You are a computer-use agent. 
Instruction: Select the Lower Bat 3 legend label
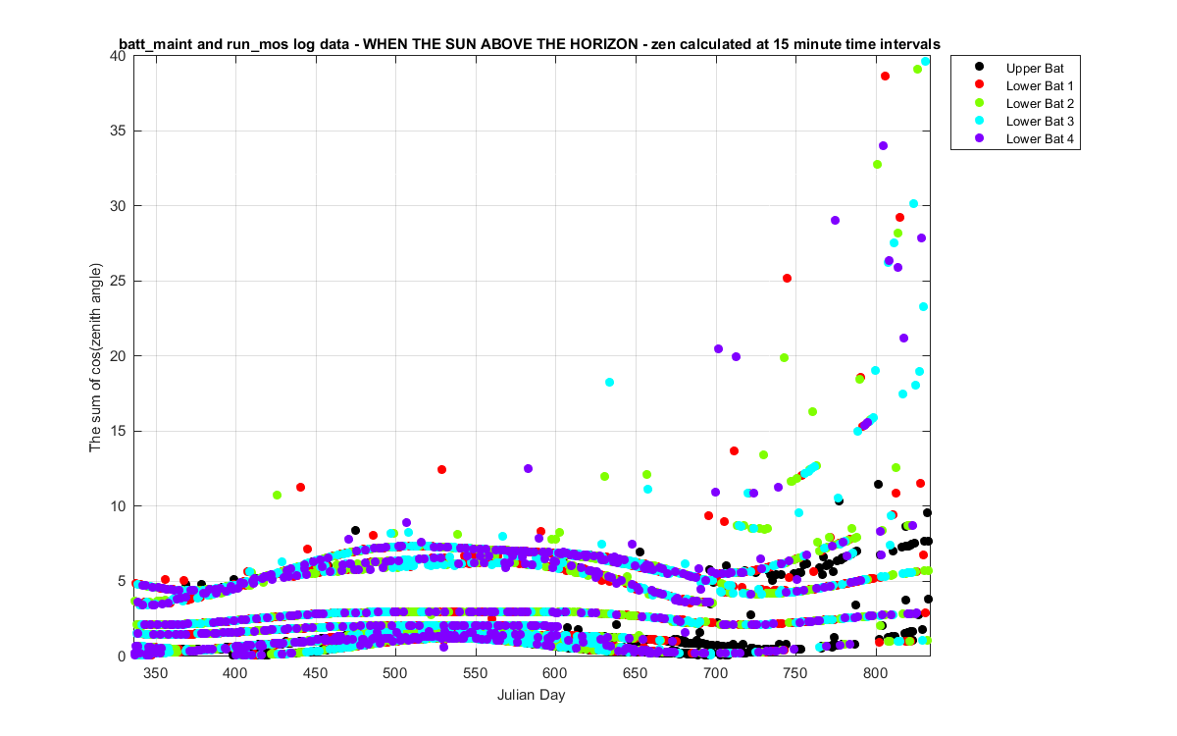point(1040,121)
